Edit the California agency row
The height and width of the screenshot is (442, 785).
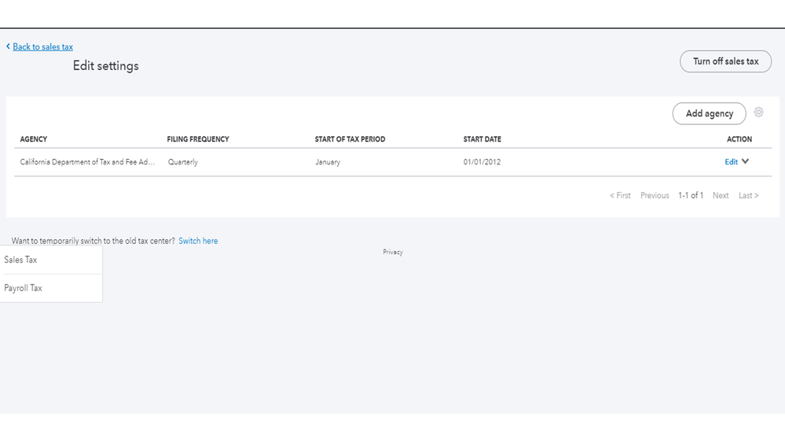(731, 162)
